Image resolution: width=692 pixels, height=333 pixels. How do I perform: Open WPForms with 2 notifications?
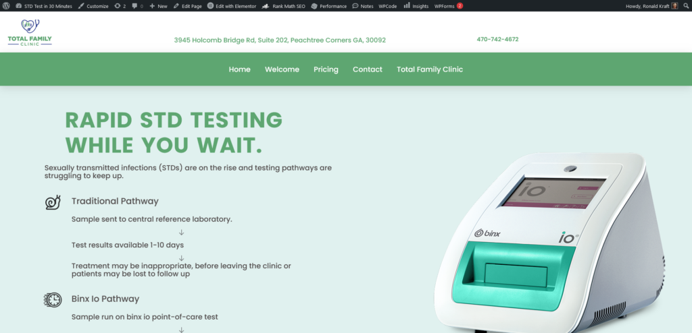[449, 6]
